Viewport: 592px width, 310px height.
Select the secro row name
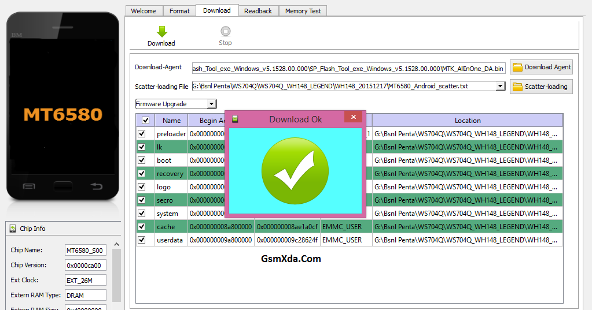tap(164, 200)
